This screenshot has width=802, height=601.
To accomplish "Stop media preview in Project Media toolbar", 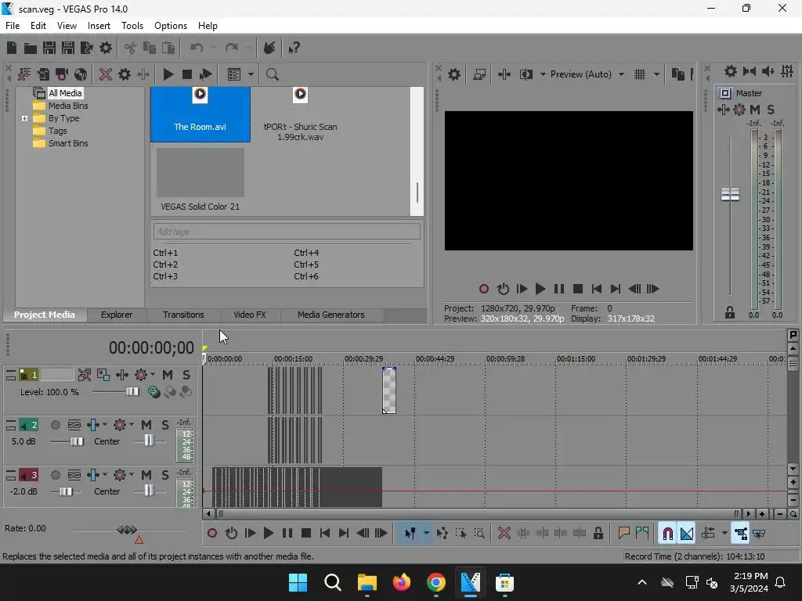I will pos(186,74).
